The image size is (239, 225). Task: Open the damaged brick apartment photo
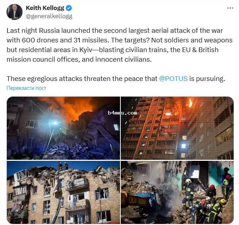pyautogui.click(x=63, y=192)
